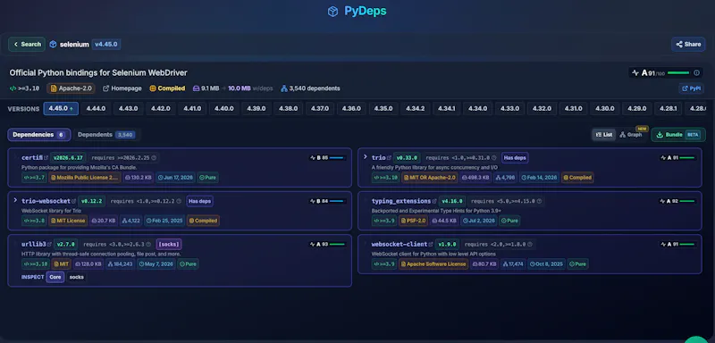Click the PSF-2.0 license badge
Screen dimensions: 715x343
pos(413,221)
